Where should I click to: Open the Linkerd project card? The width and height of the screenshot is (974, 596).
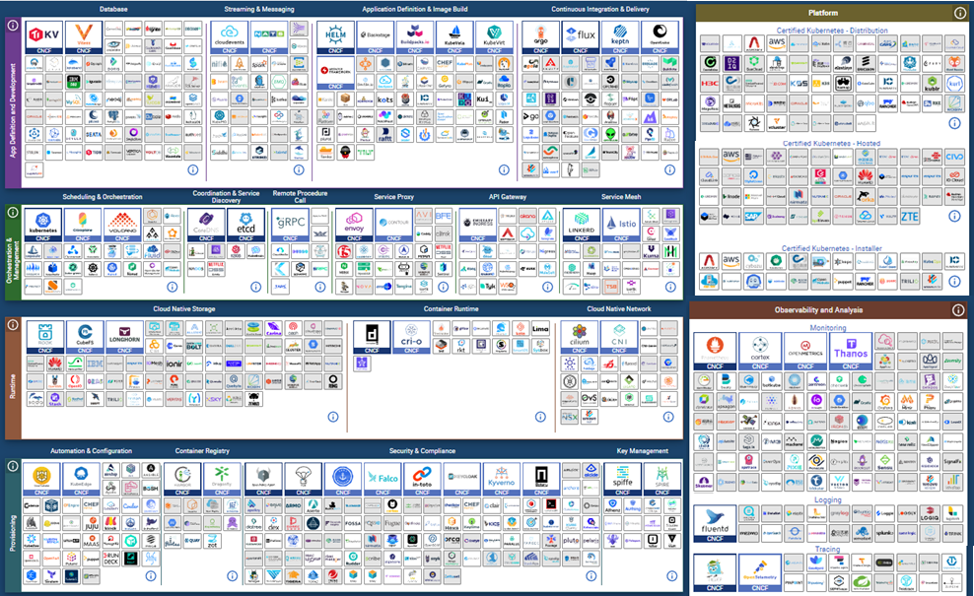pos(582,225)
